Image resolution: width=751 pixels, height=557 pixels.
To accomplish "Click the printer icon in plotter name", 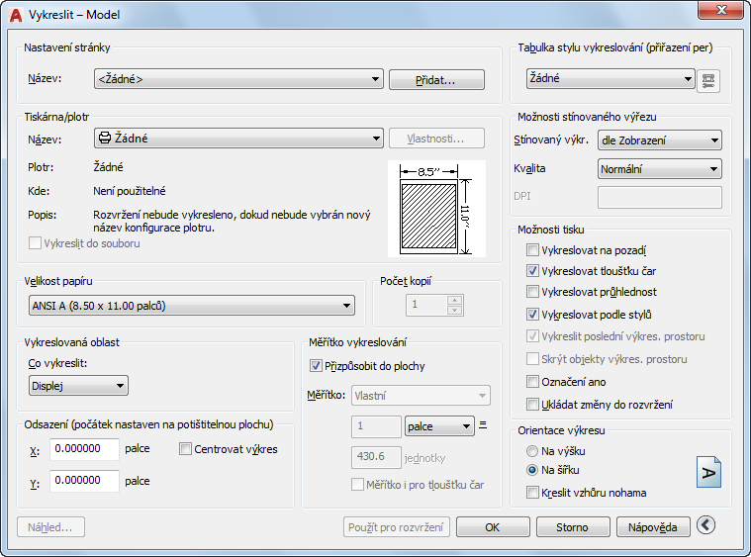I will [x=105, y=138].
